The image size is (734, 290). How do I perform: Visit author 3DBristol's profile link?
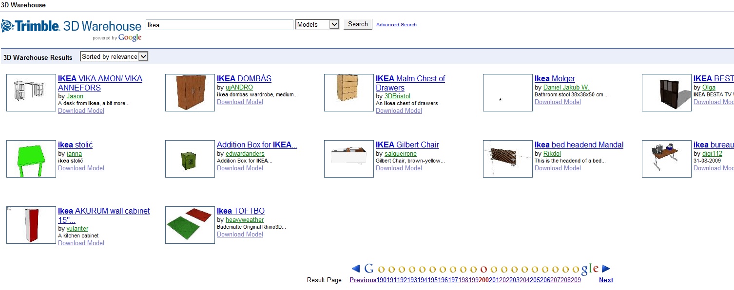click(397, 96)
